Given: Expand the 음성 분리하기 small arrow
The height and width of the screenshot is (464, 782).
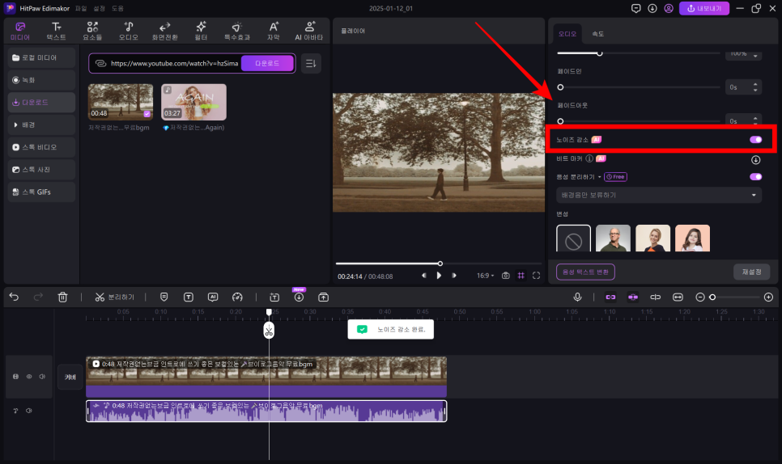Looking at the screenshot, I should 600,177.
